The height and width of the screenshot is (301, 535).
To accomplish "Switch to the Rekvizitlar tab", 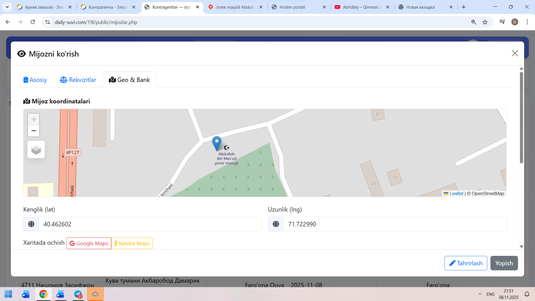I will [78, 80].
